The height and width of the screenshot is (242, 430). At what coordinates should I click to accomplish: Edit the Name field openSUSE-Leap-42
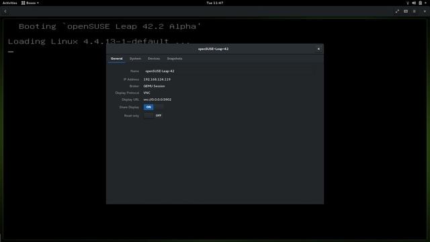coord(228,71)
